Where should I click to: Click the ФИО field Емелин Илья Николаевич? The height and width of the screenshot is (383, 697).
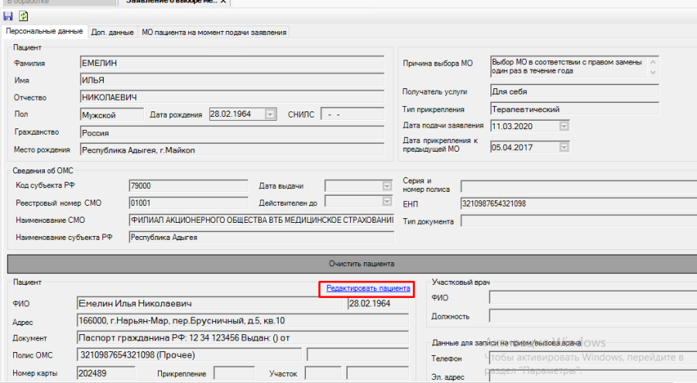point(210,303)
